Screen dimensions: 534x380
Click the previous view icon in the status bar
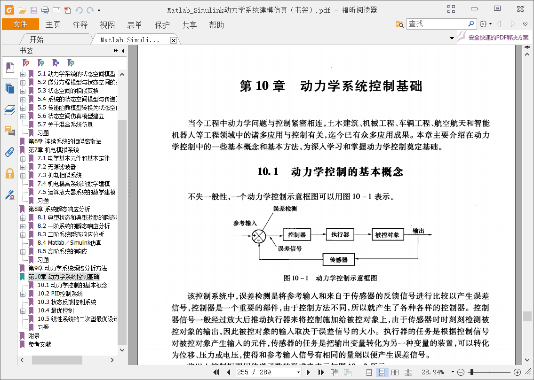coord(335,372)
